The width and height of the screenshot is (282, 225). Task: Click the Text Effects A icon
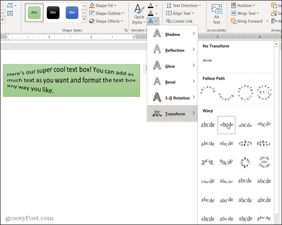click(151, 21)
